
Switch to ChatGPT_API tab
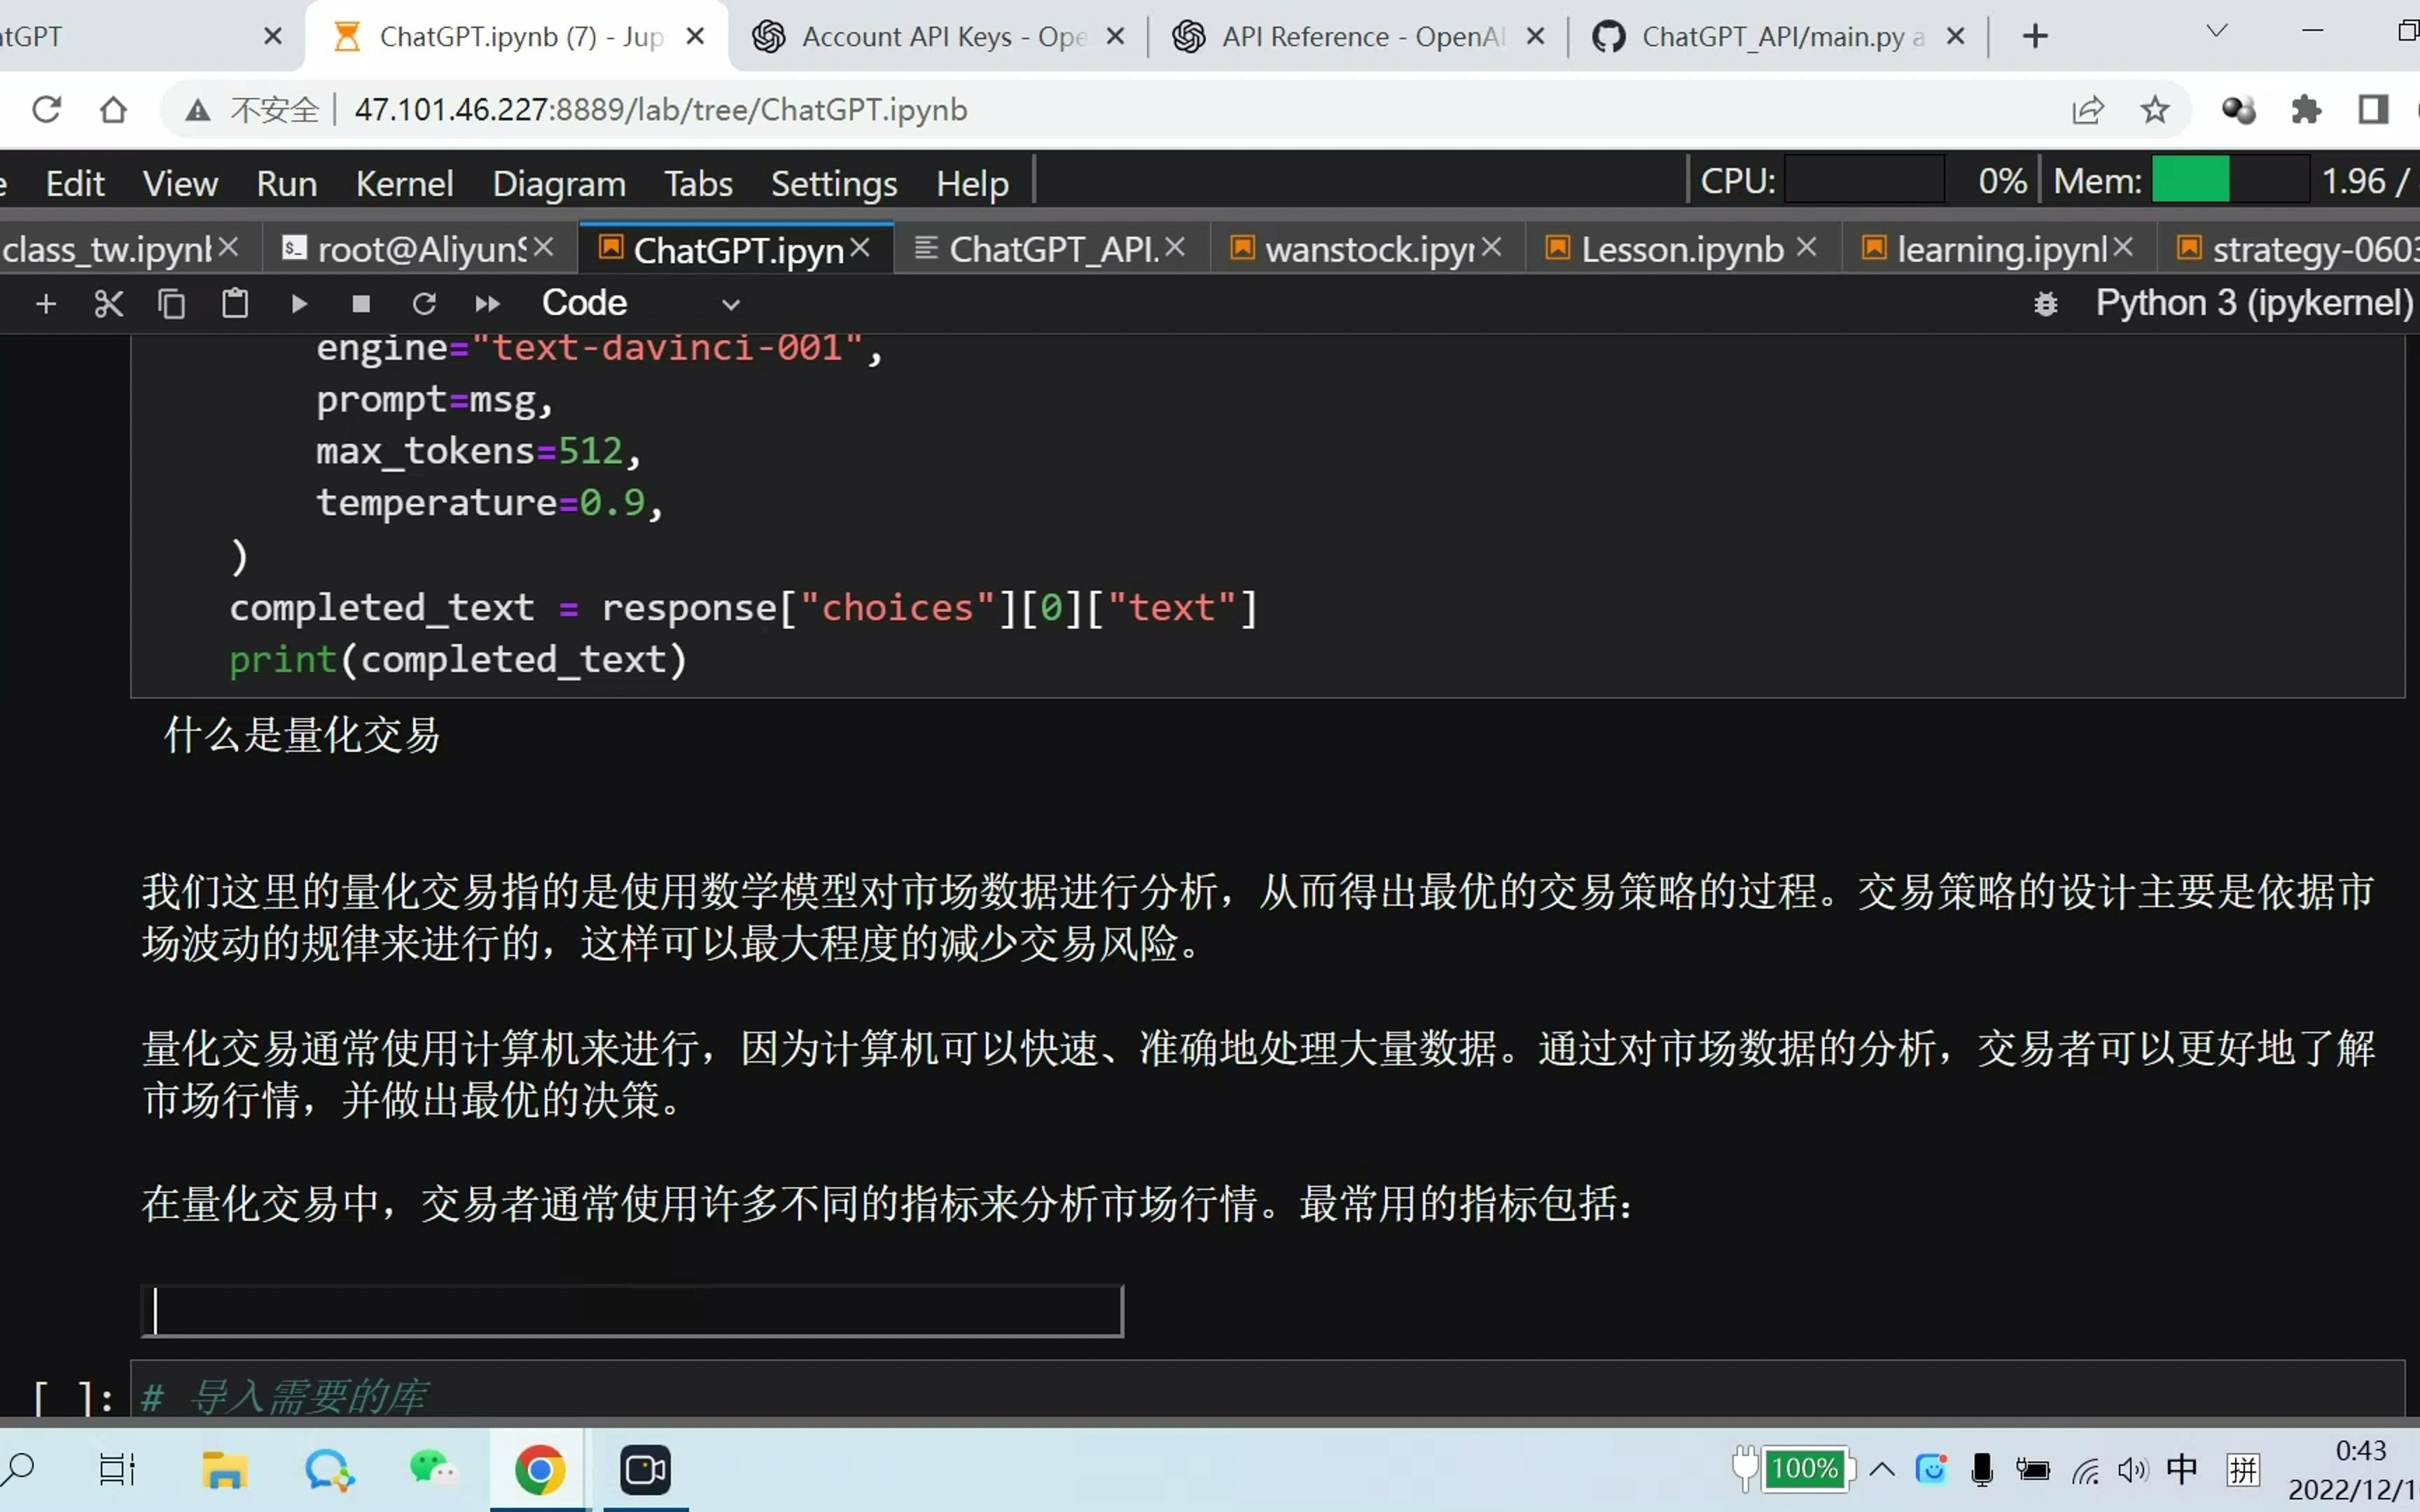click(1038, 246)
